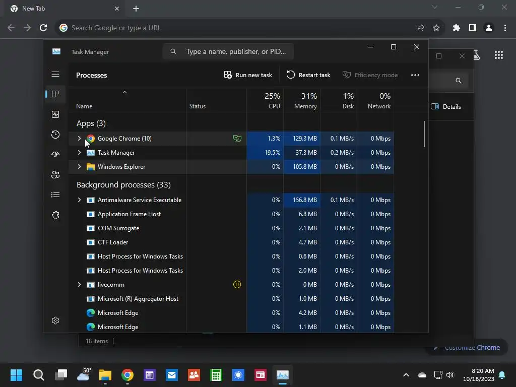Viewport: 516px width, 387px height.
Task: Open Task Manager settings gear
Action: (x=55, y=320)
